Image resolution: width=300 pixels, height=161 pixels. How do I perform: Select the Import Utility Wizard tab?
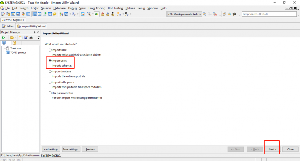tap(32, 26)
